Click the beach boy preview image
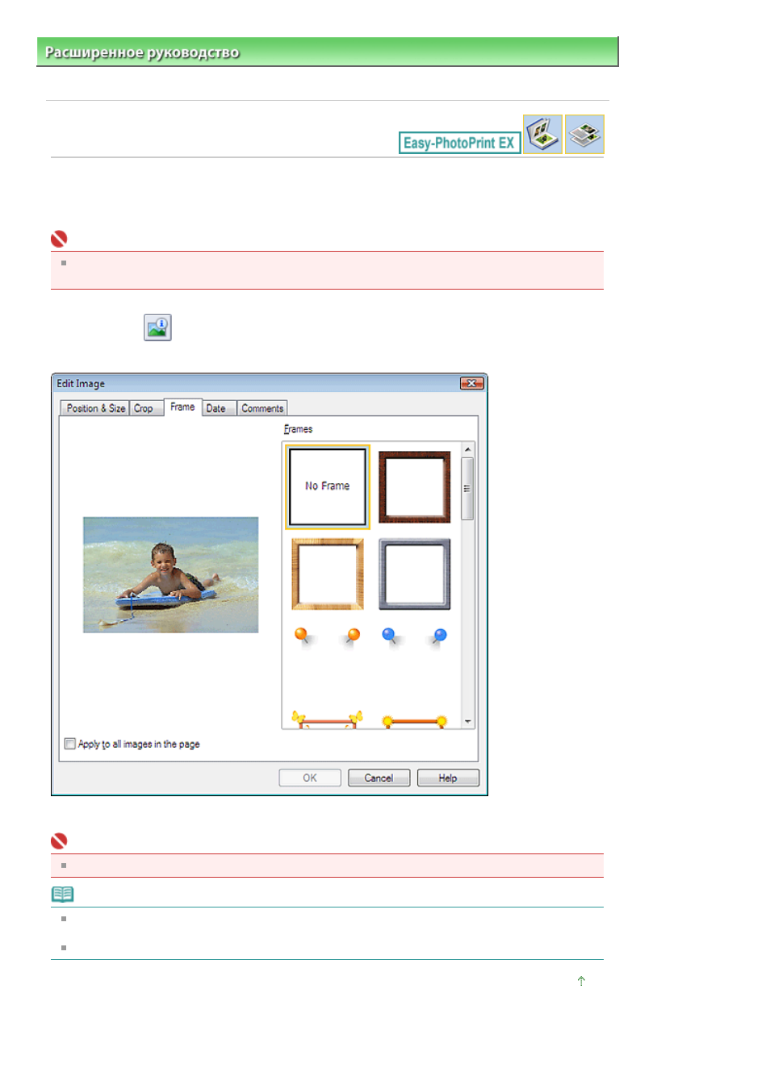770x1089 pixels. (x=170, y=574)
